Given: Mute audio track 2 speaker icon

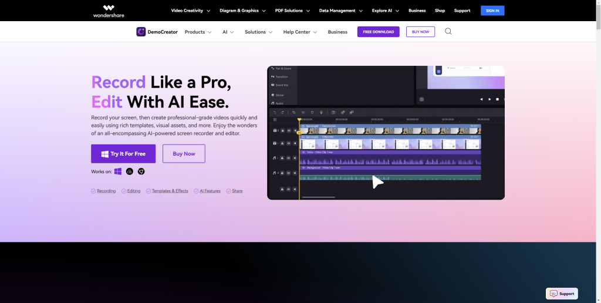Looking at the screenshot, I should coord(295,173).
